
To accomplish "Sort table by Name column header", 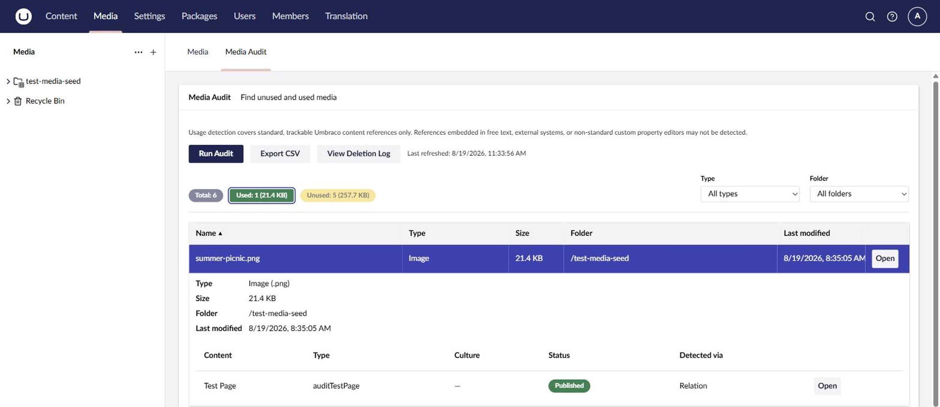I will click(206, 233).
